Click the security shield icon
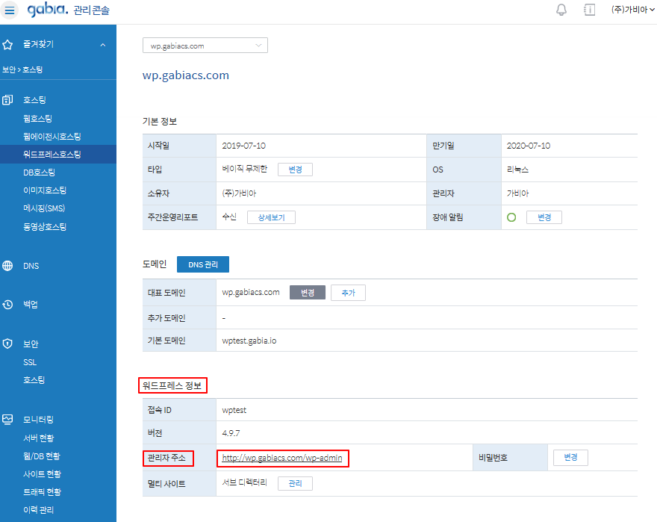This screenshot has width=657, height=522. (7, 344)
